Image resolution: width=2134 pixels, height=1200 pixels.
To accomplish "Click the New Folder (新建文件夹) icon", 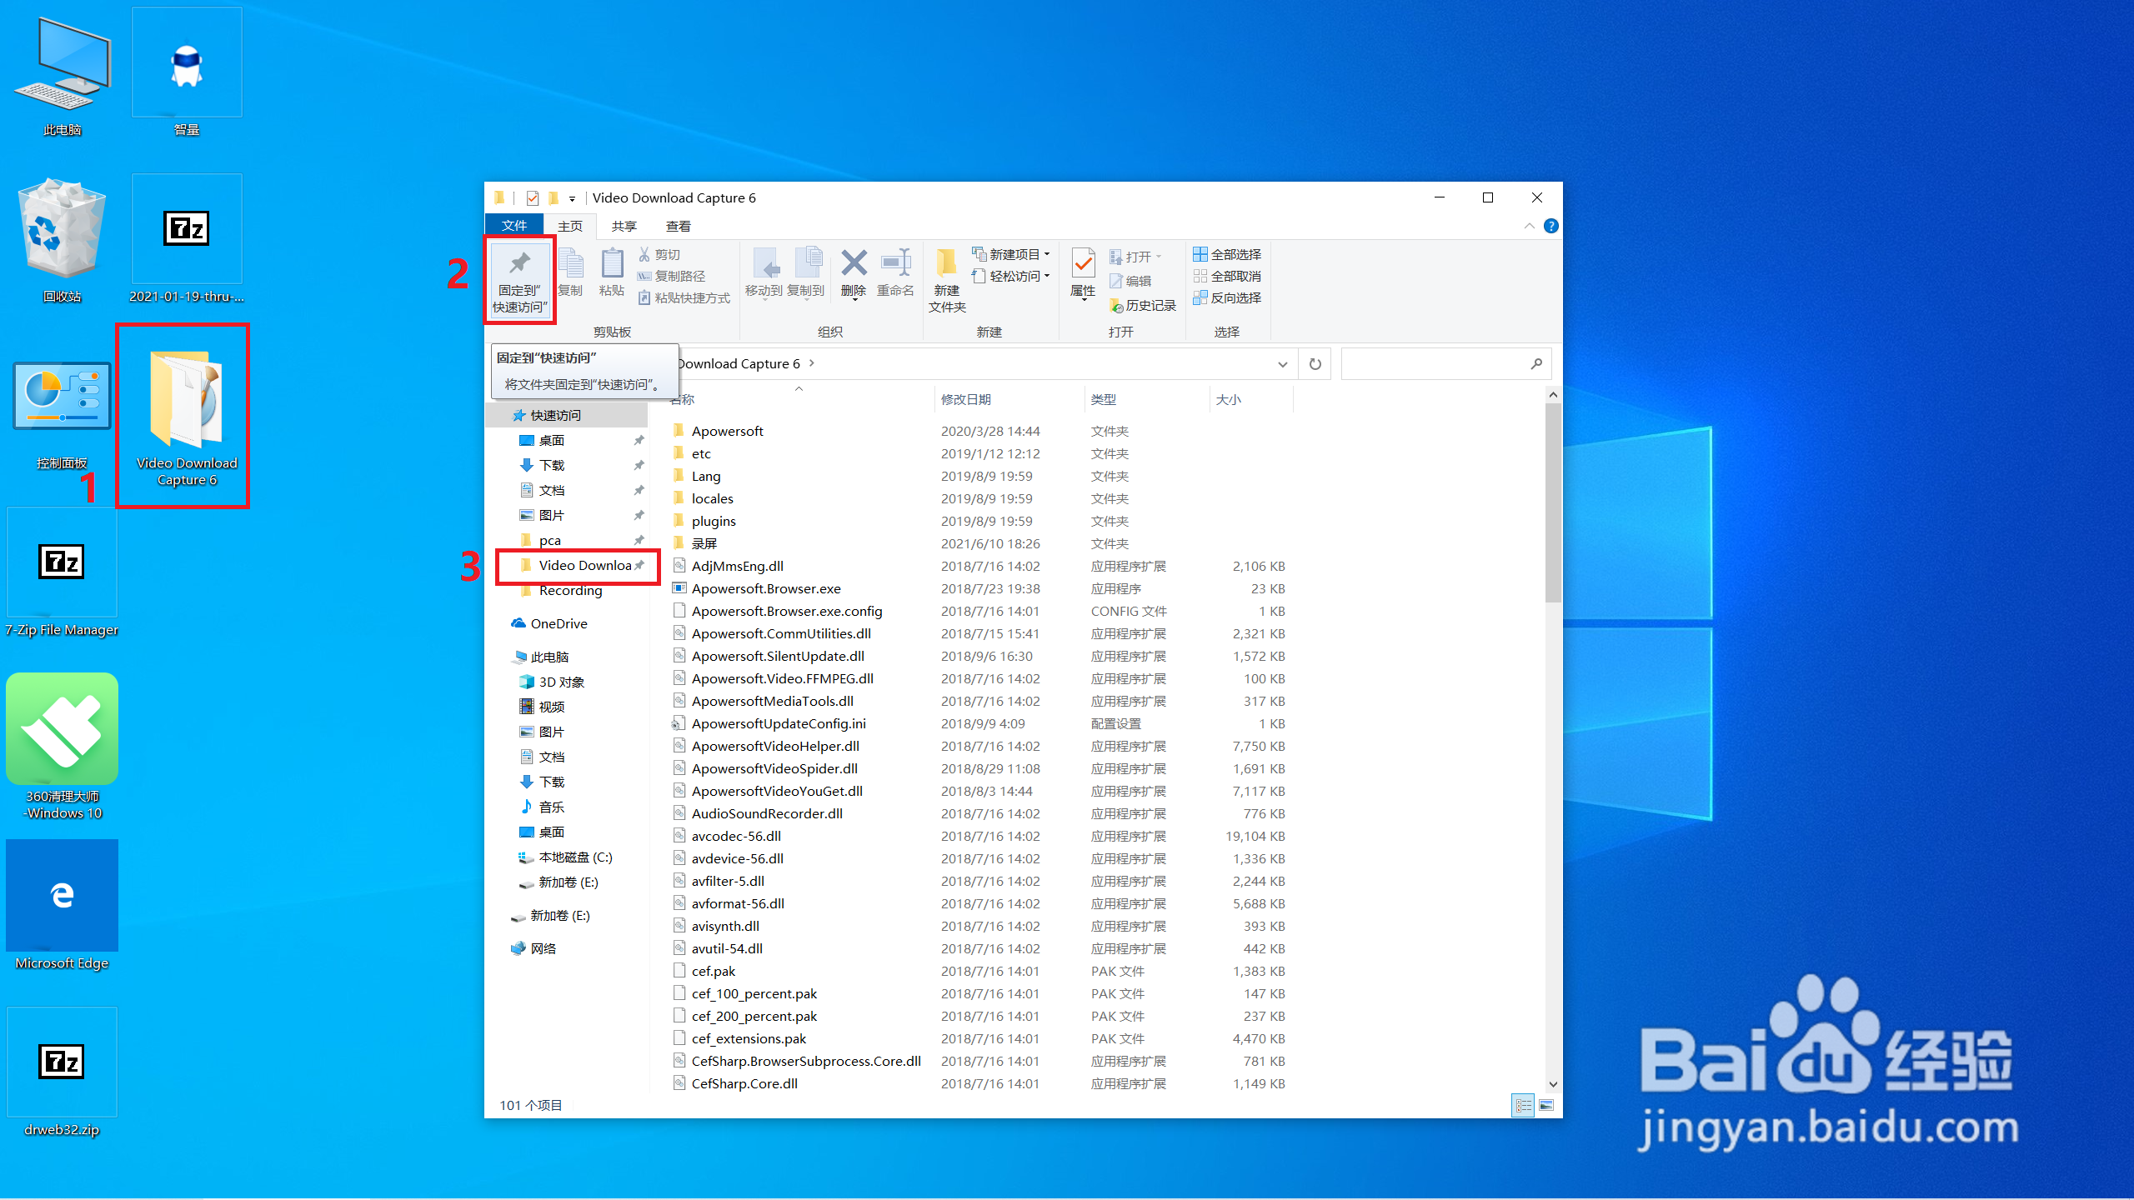I will tap(946, 264).
